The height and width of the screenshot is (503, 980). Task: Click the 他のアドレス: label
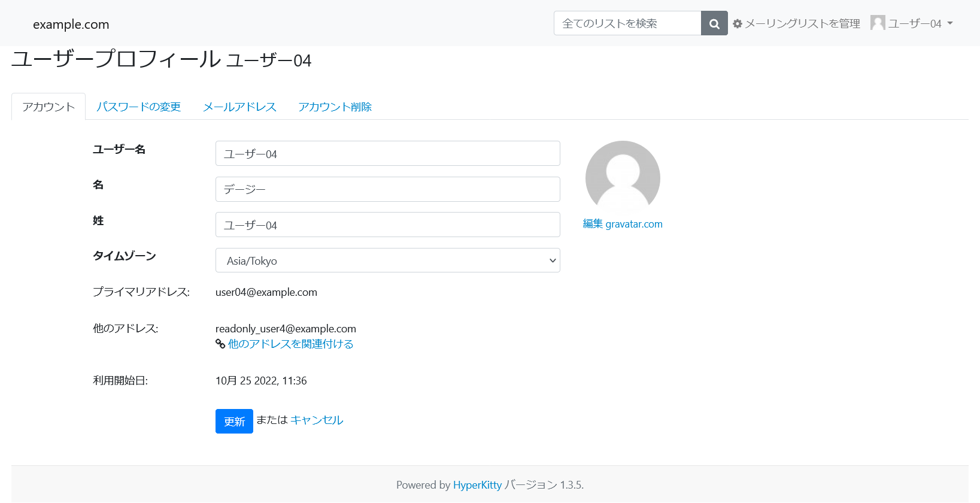click(x=126, y=328)
